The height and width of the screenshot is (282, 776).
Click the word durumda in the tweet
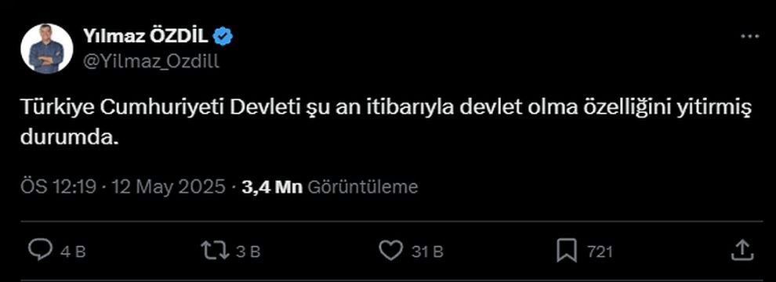(x=69, y=138)
